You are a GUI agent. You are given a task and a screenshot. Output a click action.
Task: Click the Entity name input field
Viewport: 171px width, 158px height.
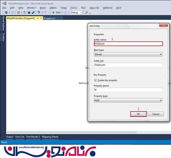coord(128,44)
